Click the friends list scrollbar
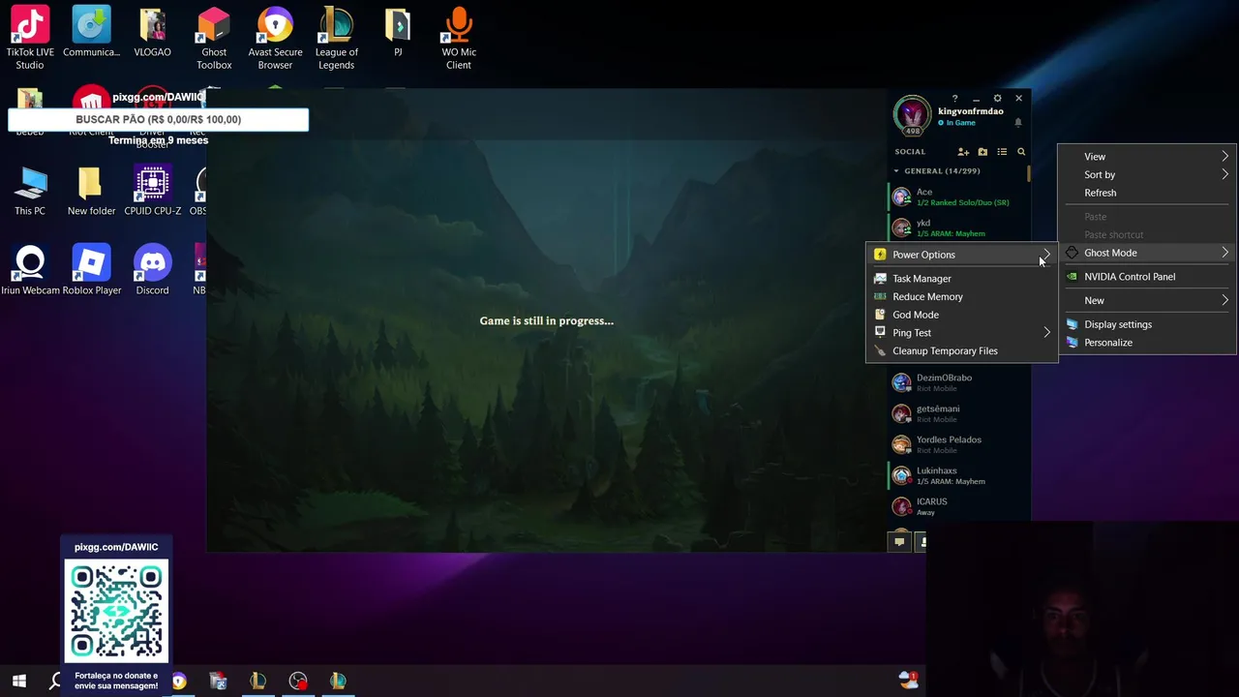Screen dimensions: 1239x697 [x=1029, y=174]
